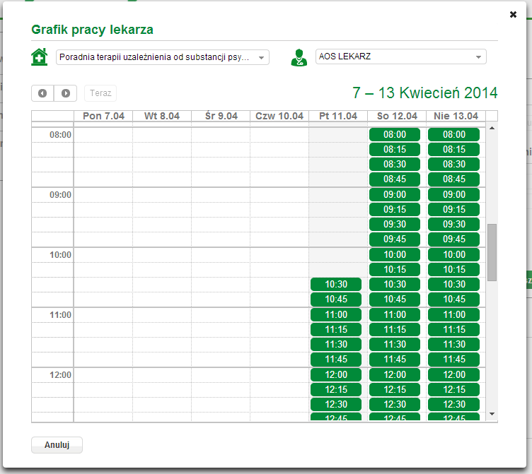Book the 12:30 slot on Sunday 13.04

pyautogui.click(x=453, y=405)
